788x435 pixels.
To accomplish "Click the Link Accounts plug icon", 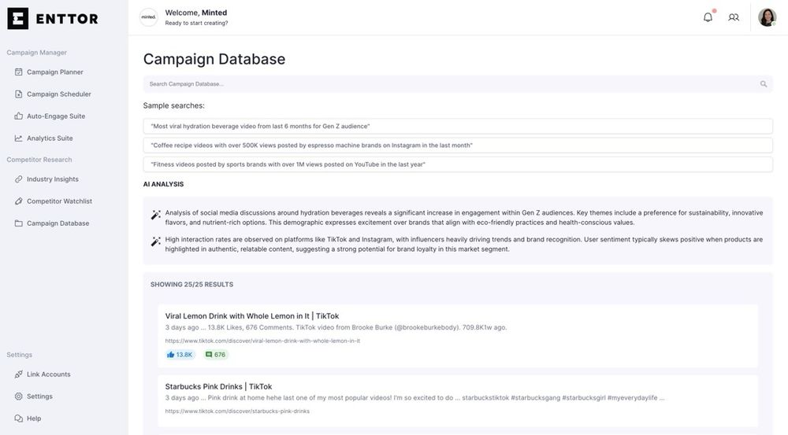I will click(19, 374).
